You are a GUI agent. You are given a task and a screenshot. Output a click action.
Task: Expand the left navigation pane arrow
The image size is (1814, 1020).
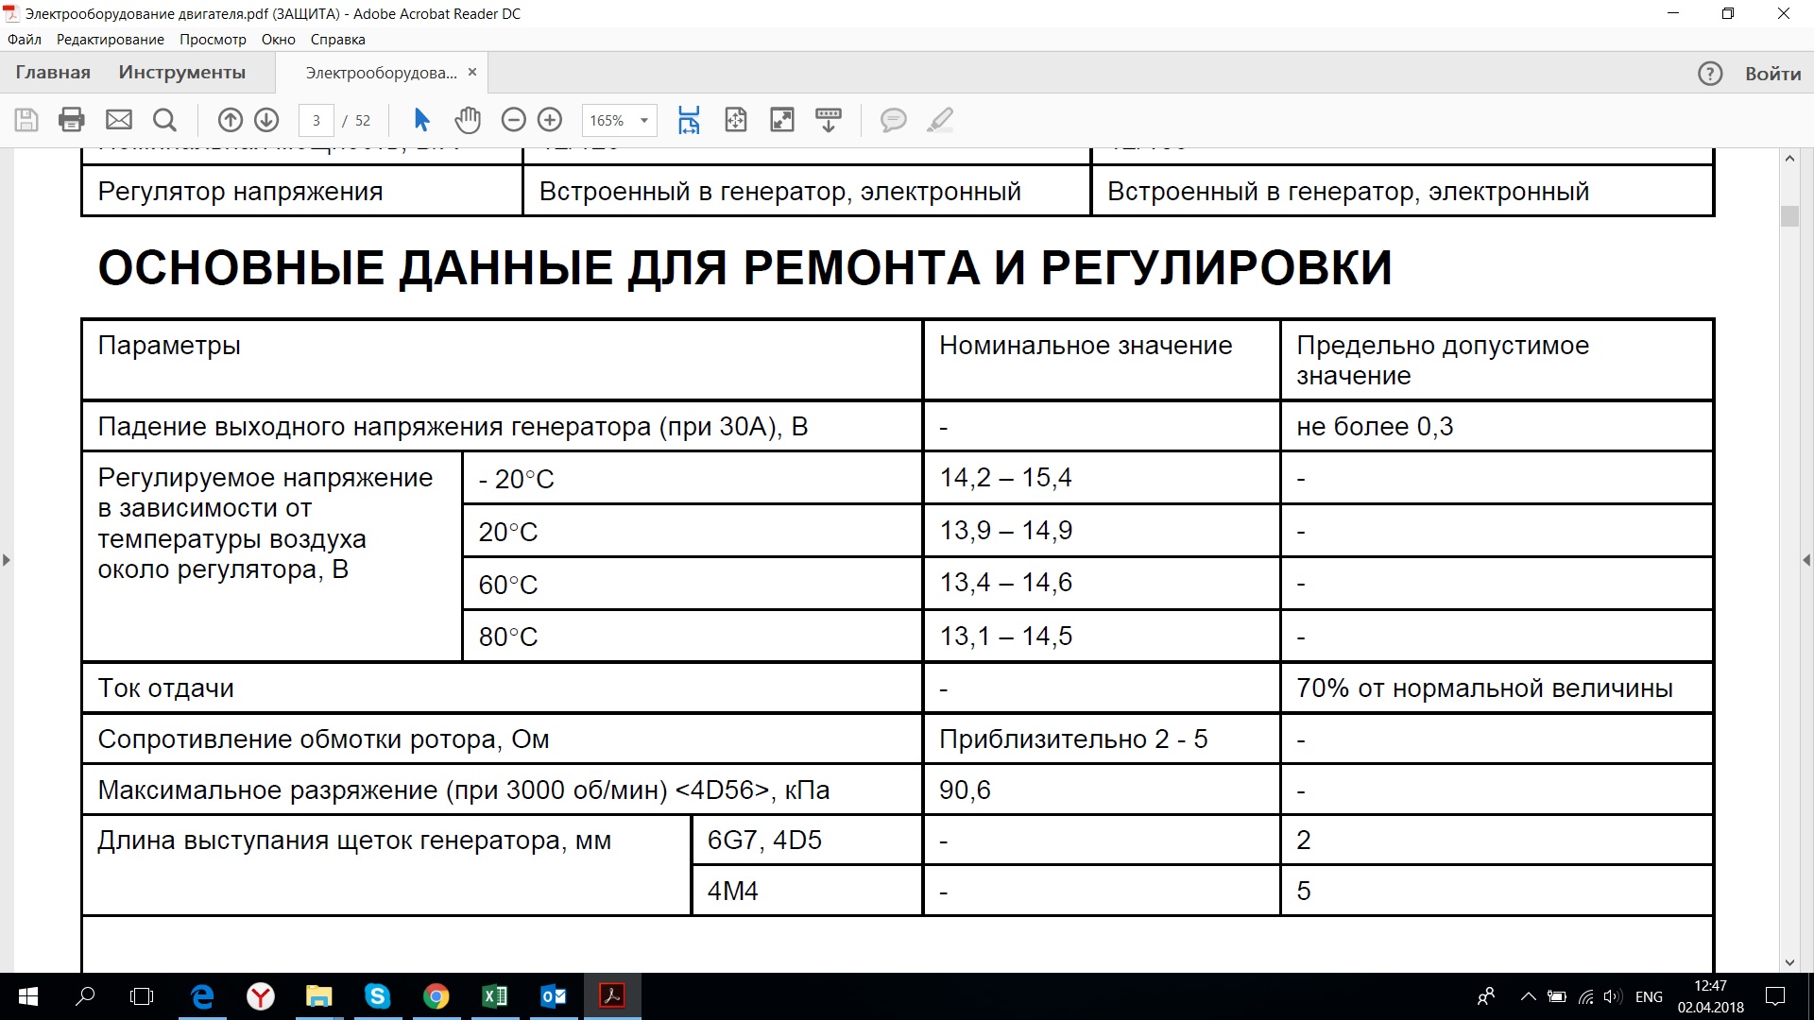click(7, 560)
